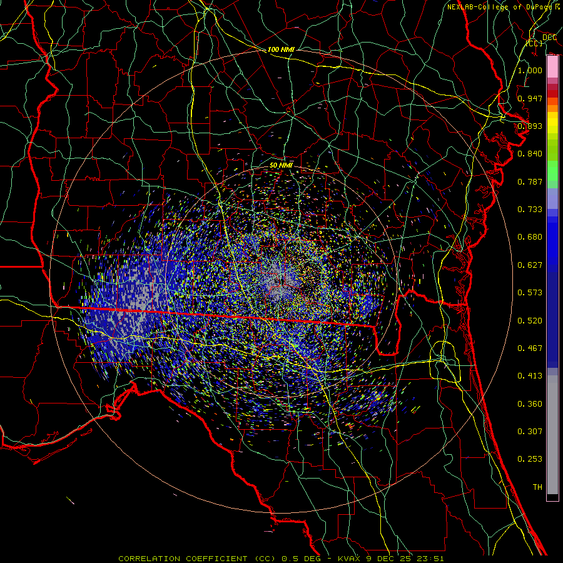
Task: Click the DEC label above the color bar
Action: [x=549, y=38]
